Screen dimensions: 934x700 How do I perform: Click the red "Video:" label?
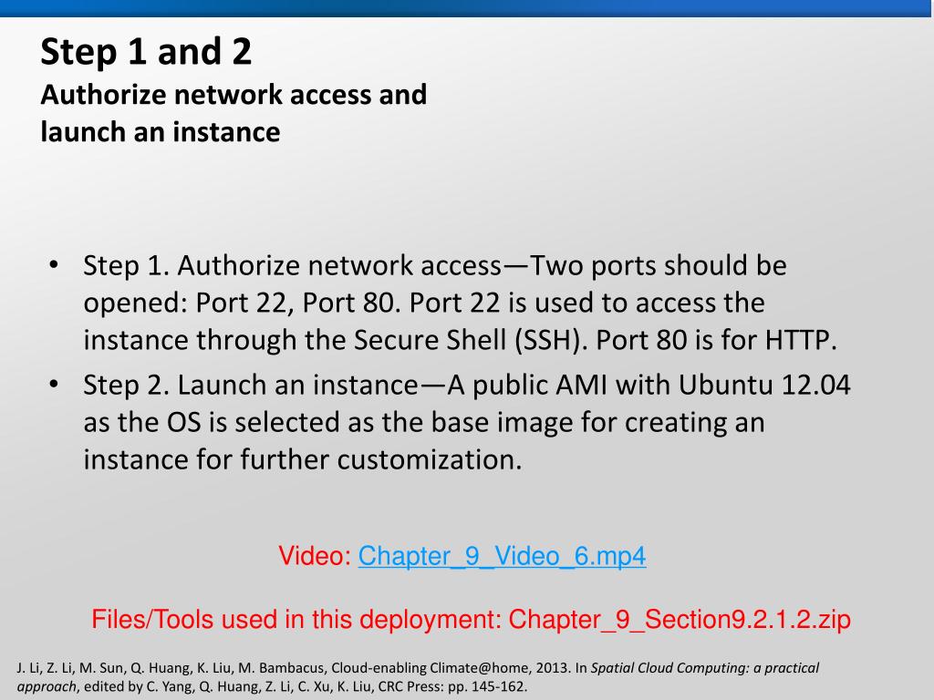point(315,556)
